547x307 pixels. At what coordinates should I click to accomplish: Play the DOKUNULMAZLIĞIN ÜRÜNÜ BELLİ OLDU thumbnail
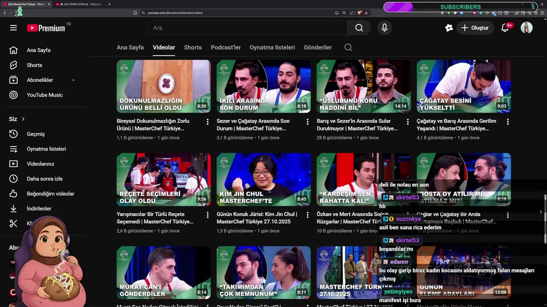tap(164, 86)
